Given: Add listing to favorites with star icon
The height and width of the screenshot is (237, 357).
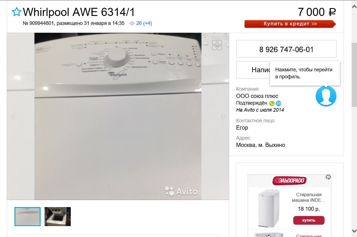Looking at the screenshot, I should pos(17,12).
